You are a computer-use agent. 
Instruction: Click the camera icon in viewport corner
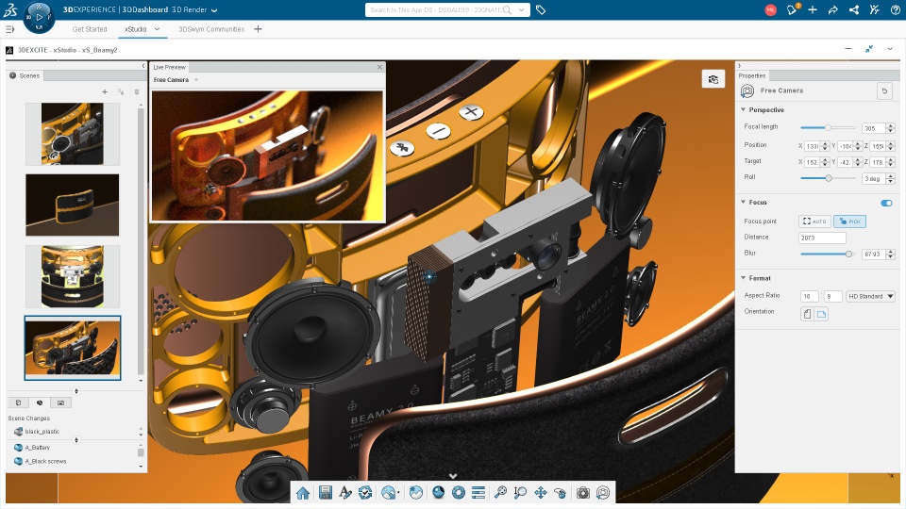click(713, 79)
